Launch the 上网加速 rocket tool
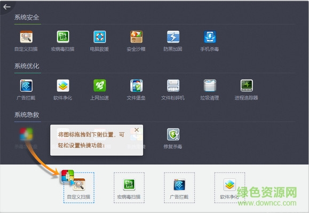The image size is (309, 213). point(99,90)
